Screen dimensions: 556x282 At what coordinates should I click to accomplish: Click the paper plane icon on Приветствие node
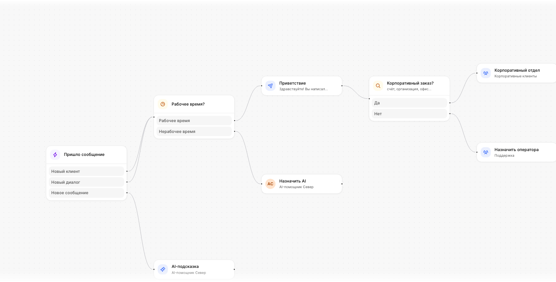[x=270, y=86]
